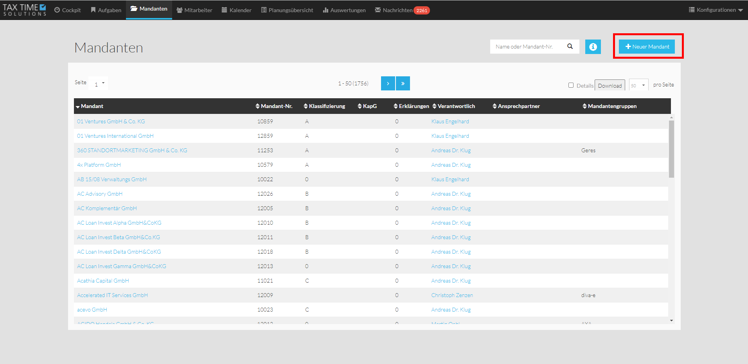Click scrollbar down arrow of table
Image resolution: width=748 pixels, height=364 pixels.
(671, 321)
